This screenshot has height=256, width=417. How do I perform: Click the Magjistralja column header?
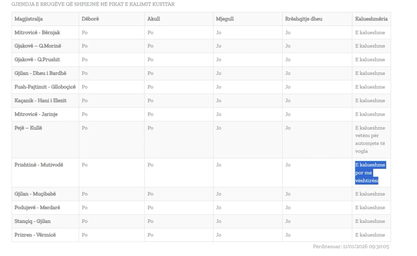[29, 19]
